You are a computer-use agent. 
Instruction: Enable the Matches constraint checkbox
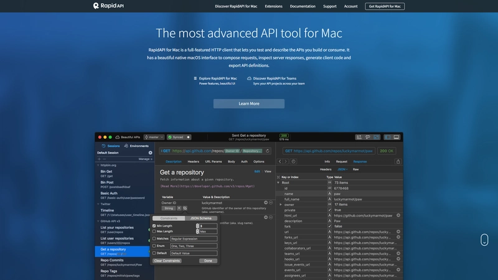point(154,238)
